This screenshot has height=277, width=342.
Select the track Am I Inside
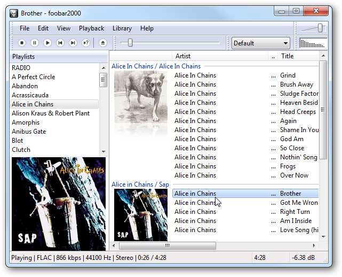click(245, 221)
